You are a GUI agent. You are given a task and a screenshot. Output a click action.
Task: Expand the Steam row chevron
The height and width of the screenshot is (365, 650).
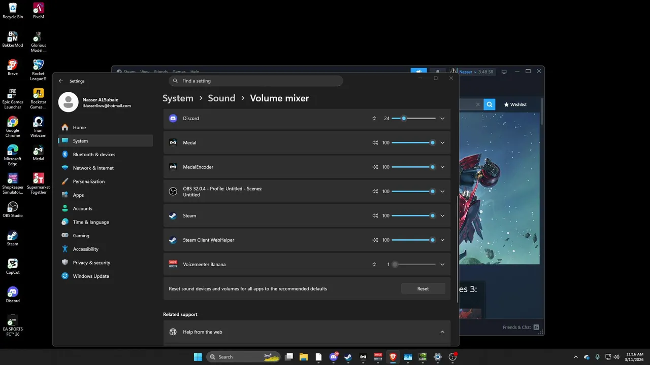tap(442, 215)
